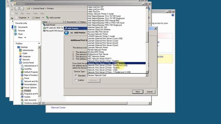The width and height of the screenshot is (221, 124).
Task: Click the AutoPlay icon in tree
Action: click(x=22, y=69)
